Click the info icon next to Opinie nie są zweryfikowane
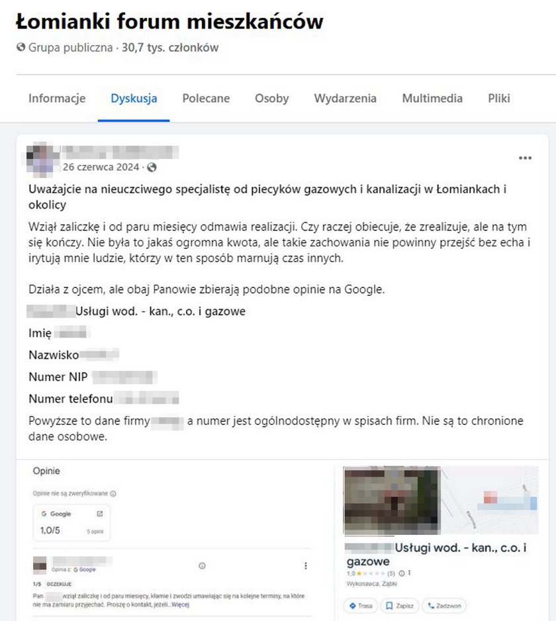556x621 pixels. coord(113,493)
